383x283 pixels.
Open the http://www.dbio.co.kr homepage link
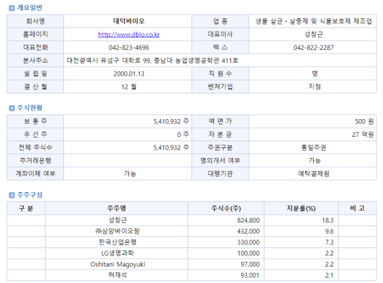129,34
